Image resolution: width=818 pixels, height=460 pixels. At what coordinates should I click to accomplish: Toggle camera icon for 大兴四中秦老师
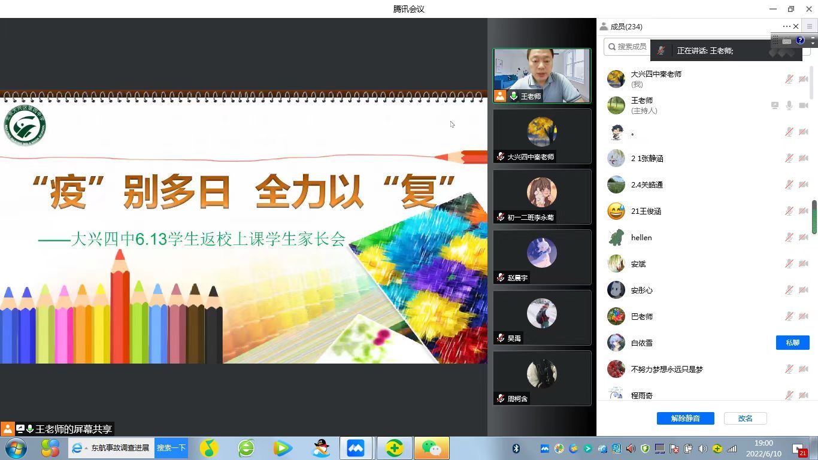click(804, 79)
